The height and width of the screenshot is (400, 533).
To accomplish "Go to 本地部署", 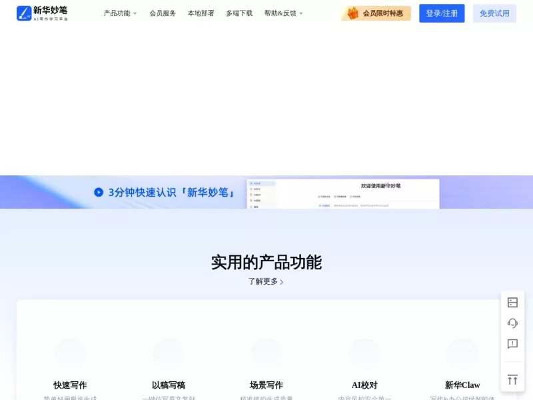I will pos(201,13).
